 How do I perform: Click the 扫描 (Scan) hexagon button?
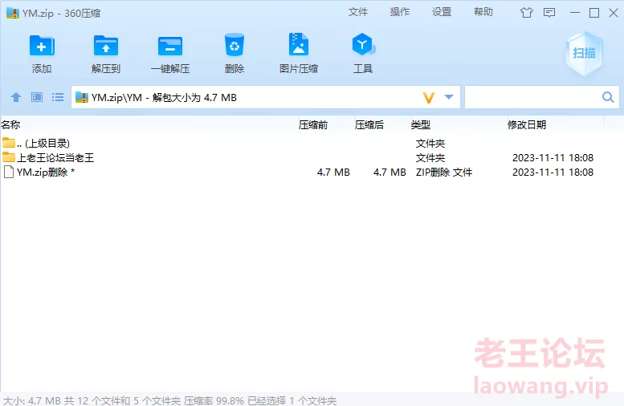584,53
